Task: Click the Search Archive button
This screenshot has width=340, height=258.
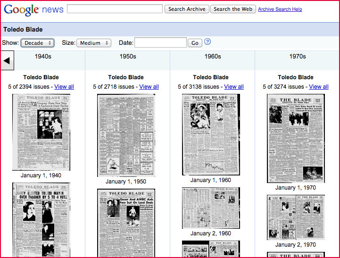Action: (187, 9)
